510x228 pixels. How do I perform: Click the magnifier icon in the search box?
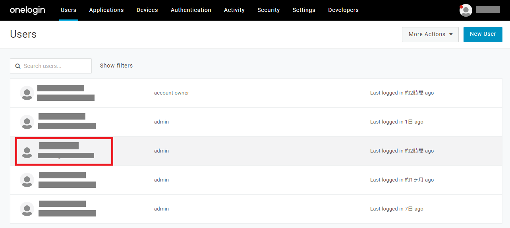pyautogui.click(x=18, y=66)
